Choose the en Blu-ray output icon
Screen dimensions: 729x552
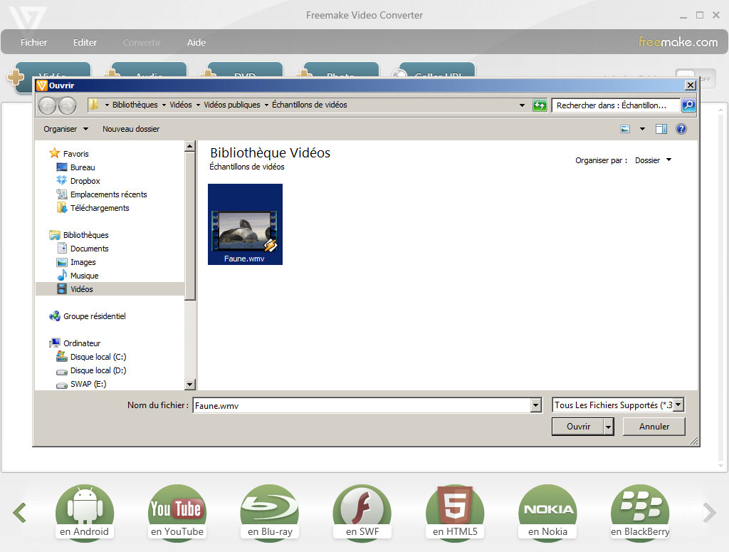(269, 509)
